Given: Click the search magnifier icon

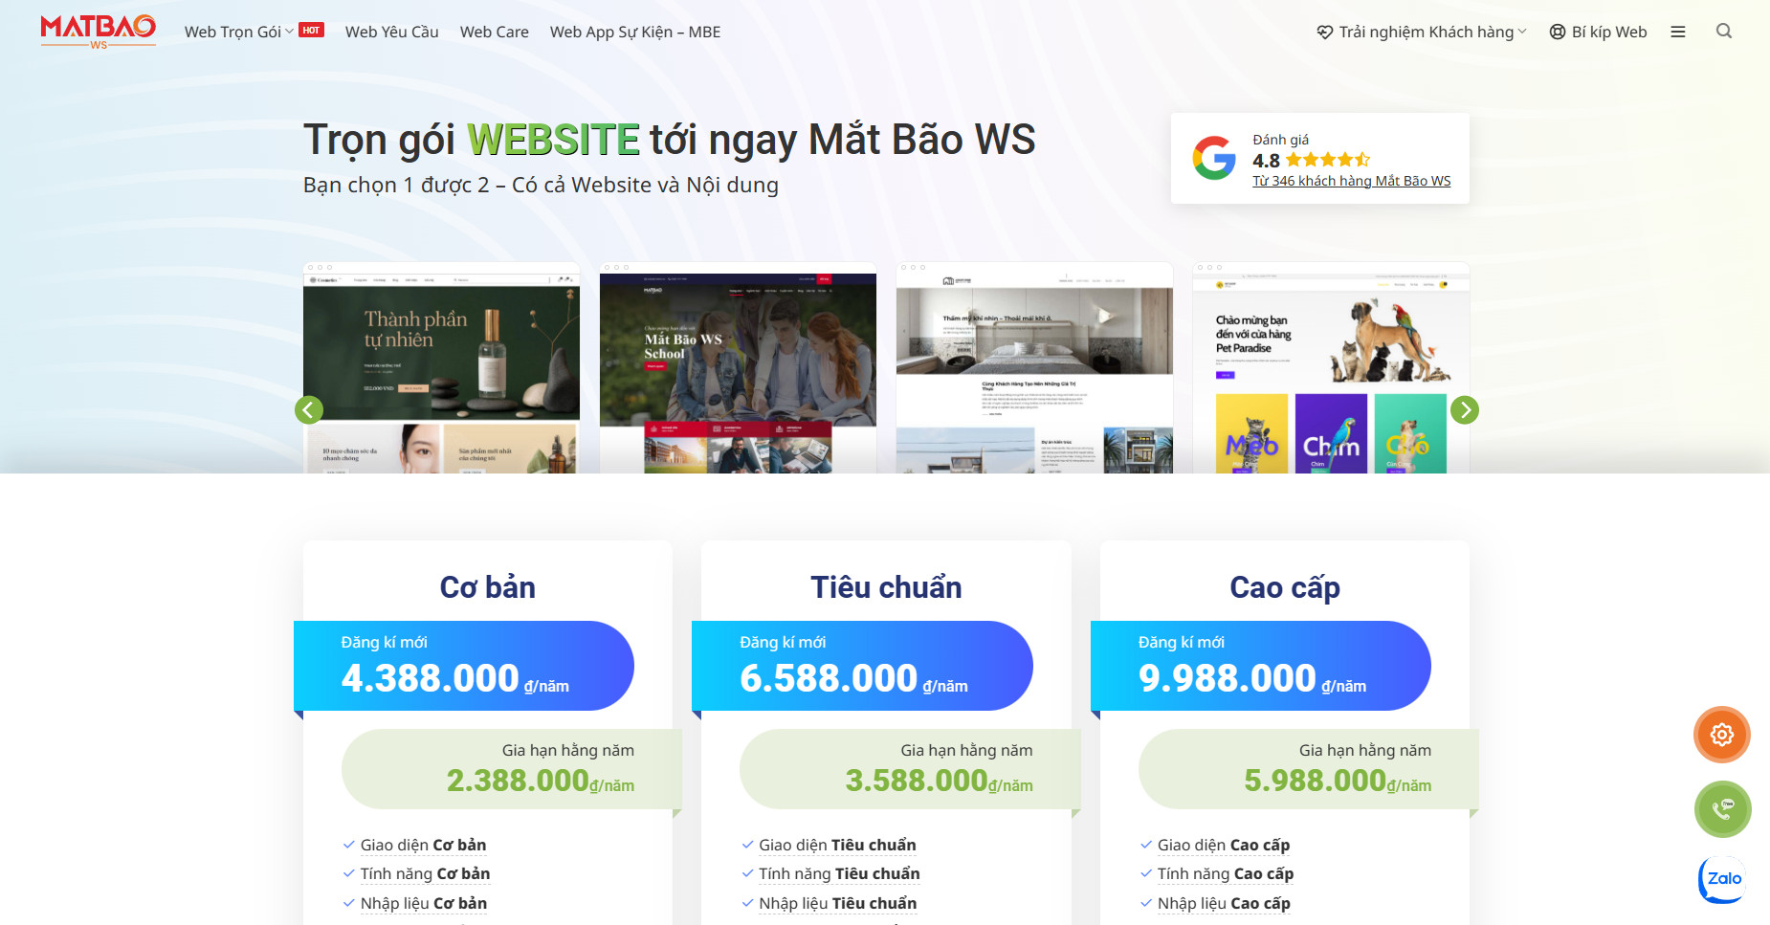Looking at the screenshot, I should (1724, 31).
